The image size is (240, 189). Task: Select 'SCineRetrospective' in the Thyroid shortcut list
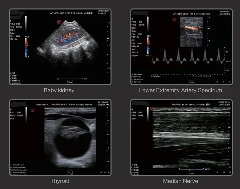[19, 170]
